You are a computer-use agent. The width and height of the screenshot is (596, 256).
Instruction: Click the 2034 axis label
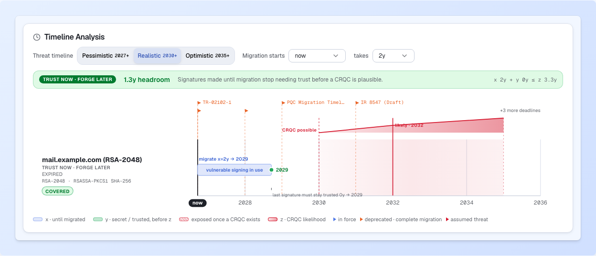[x=467, y=203]
